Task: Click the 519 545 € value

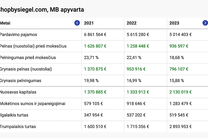Action: pos(179,115)
